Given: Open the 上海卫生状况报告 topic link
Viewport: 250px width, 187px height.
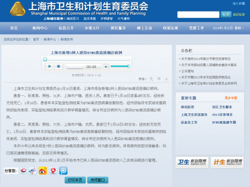Looking at the screenshot, I should click(x=194, y=115).
